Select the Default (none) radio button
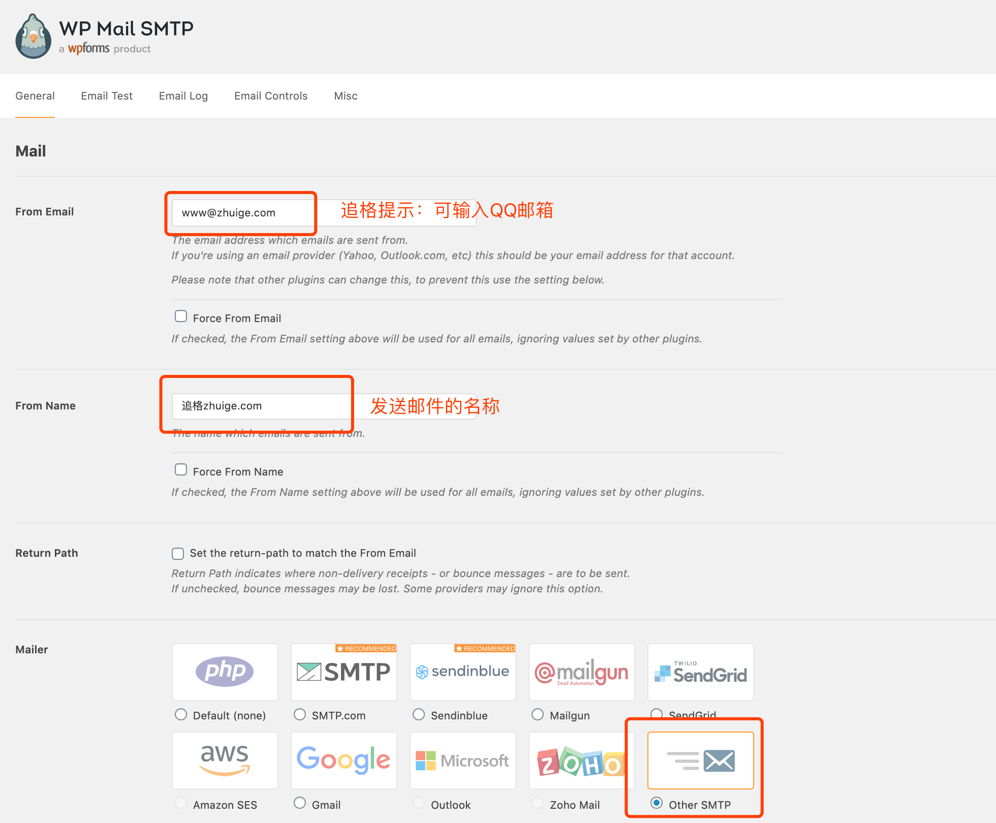 [181, 715]
